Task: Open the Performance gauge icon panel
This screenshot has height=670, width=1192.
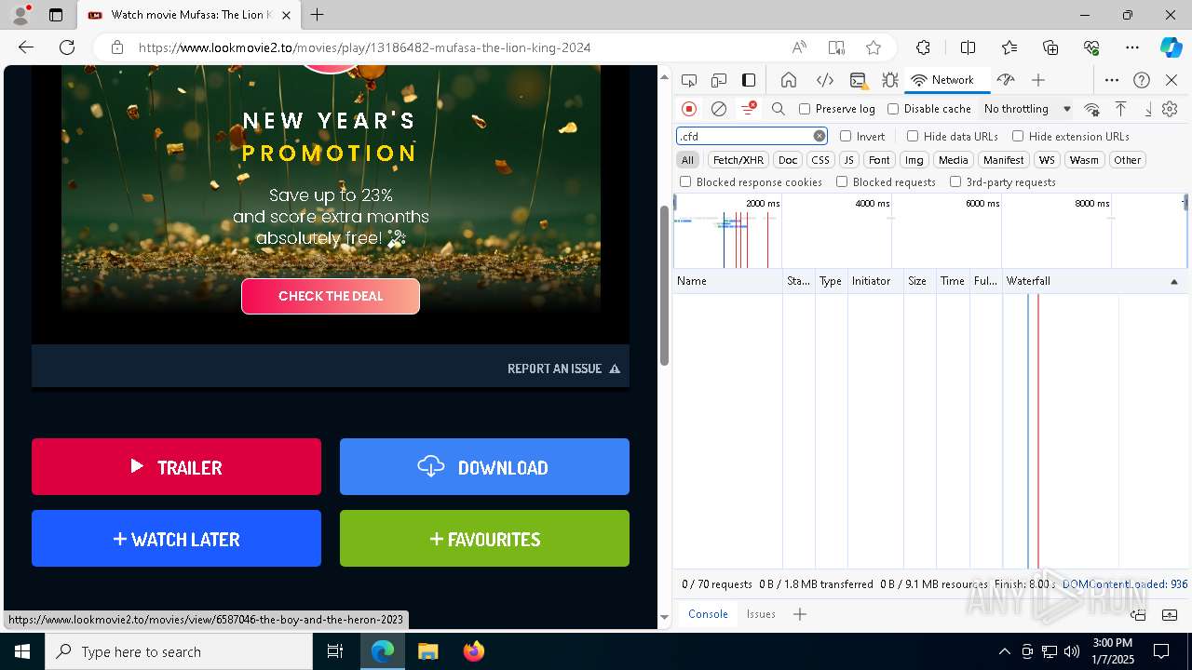Action: pos(1006,80)
